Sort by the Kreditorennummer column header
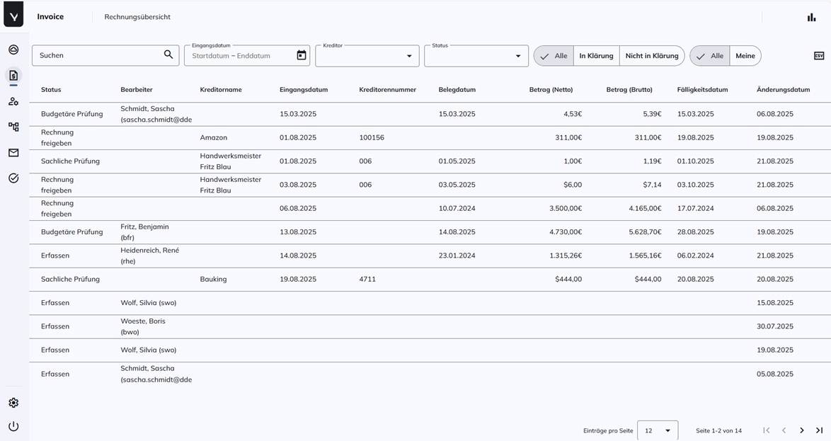The width and height of the screenshot is (831, 441). (x=387, y=90)
